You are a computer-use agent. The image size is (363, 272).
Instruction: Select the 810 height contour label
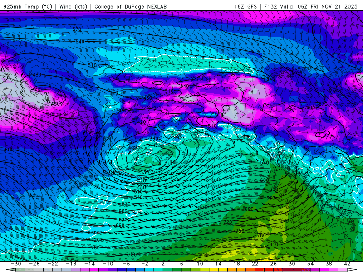coord(274,244)
